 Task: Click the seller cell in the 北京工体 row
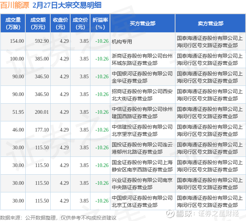coord(210,201)
